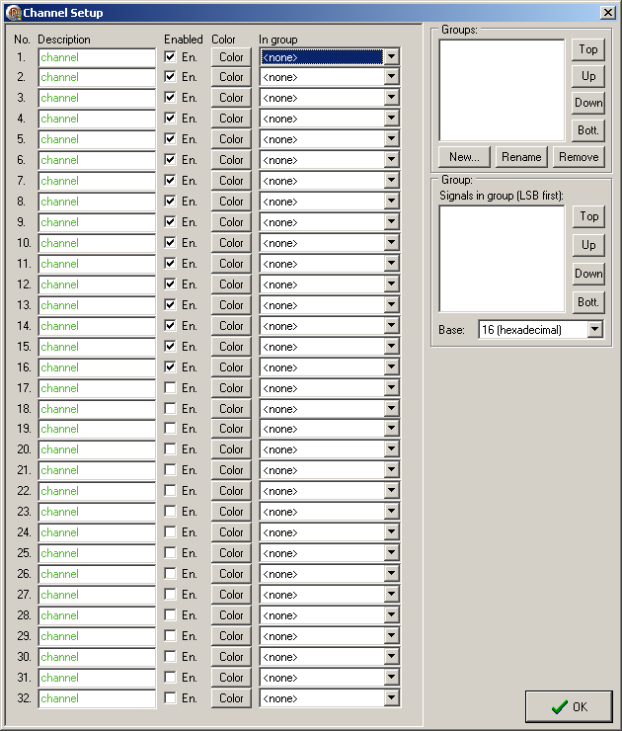Screen dimensions: 622x731
Task: Click the Rename group button
Action: (x=521, y=157)
